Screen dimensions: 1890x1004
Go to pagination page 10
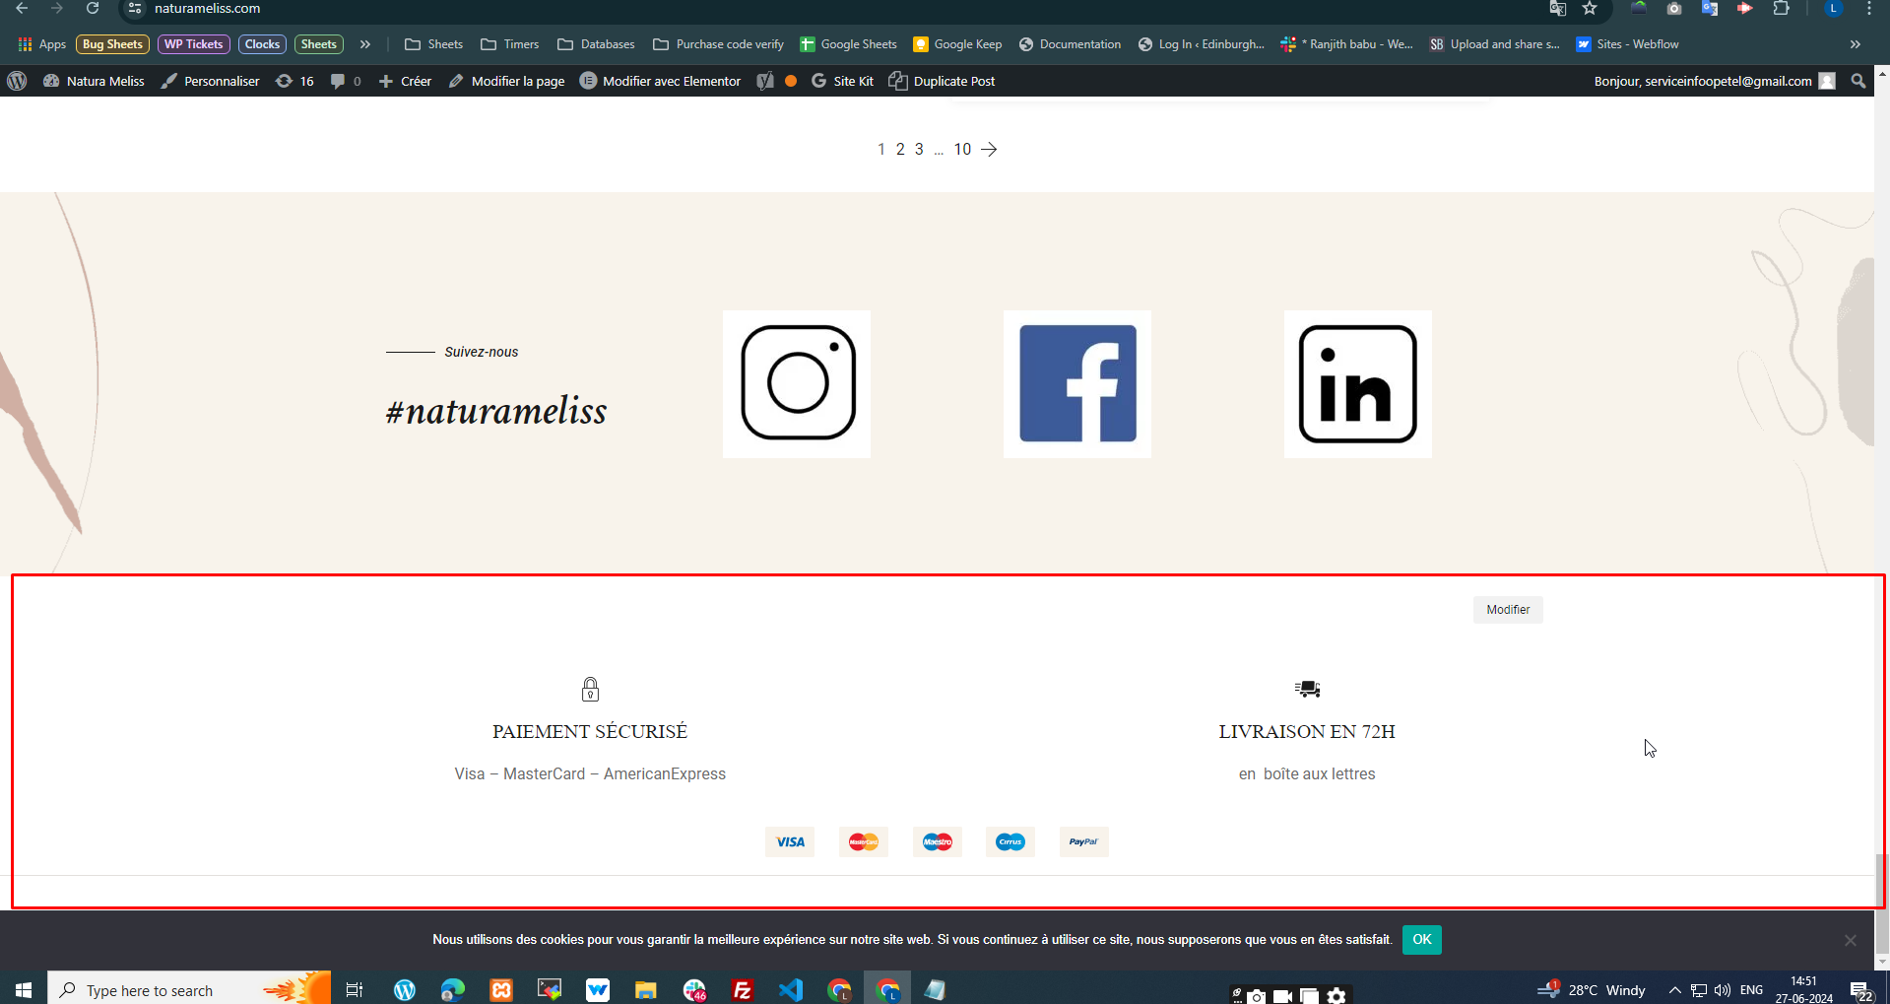(x=962, y=149)
